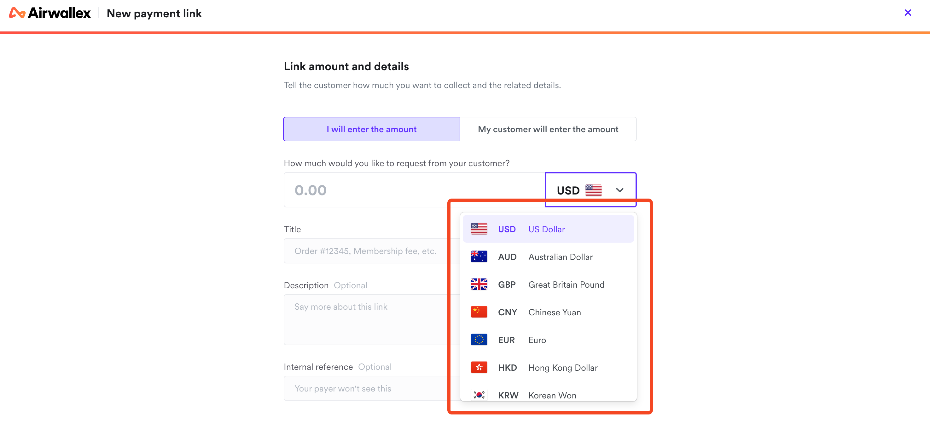This screenshot has width=930, height=428.
Task: Click the EU flag icon beside Euro
Action: pyautogui.click(x=479, y=340)
